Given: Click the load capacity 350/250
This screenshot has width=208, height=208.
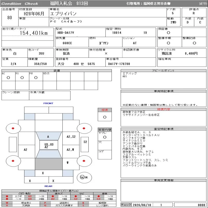Looking at the screenshot, I should click(41, 64).
